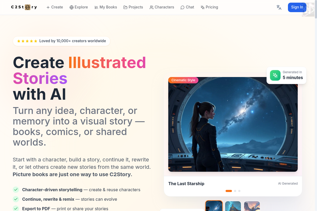Select the starship thumbnail below carousel
The image size is (317, 211).
214,206
